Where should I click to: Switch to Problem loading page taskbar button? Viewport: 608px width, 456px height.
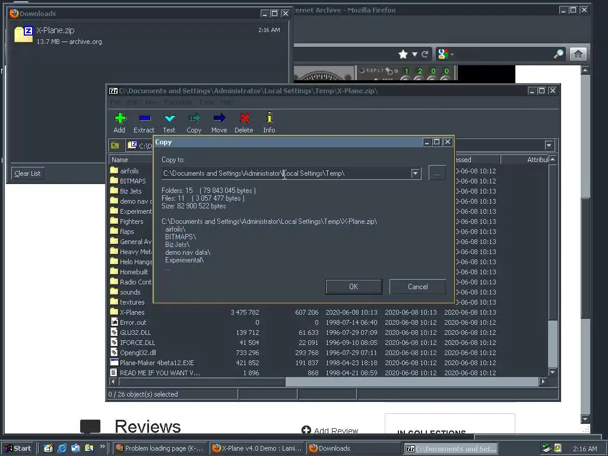(159, 448)
